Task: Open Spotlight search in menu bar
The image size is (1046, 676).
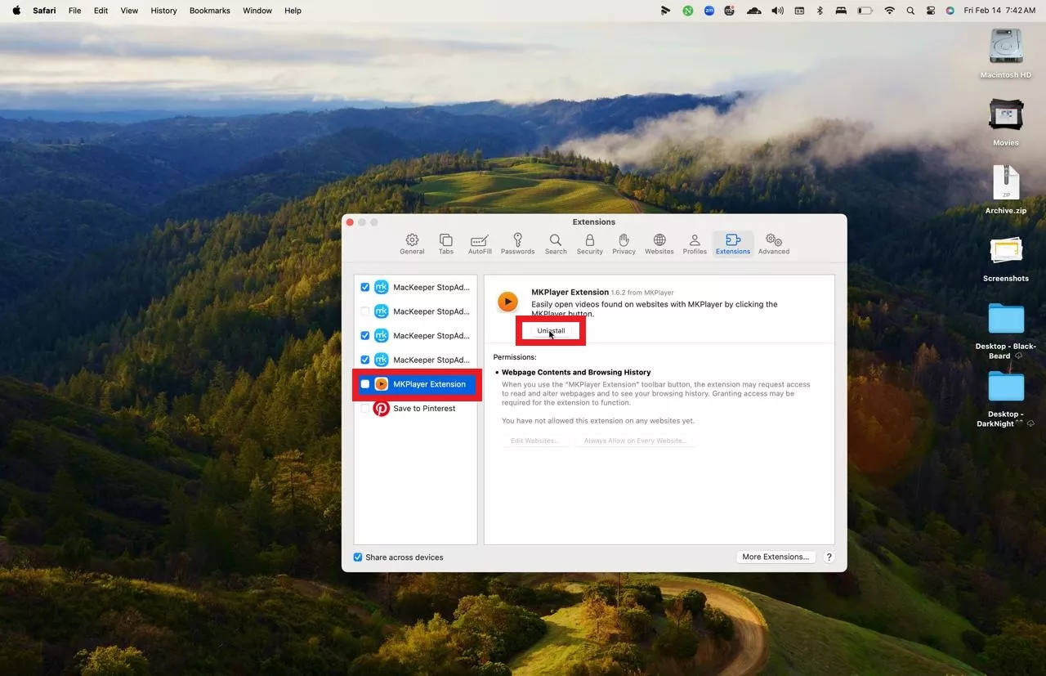Action: pos(910,11)
